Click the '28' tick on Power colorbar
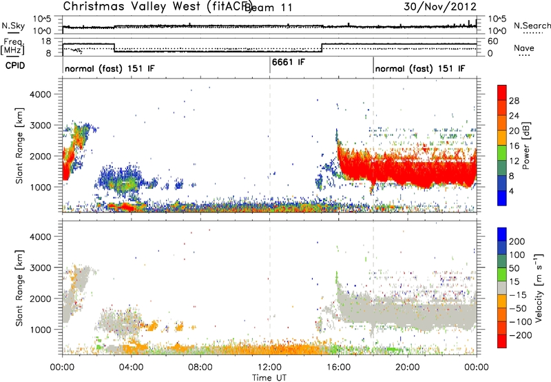This screenshot has height=382, width=551. [514, 101]
